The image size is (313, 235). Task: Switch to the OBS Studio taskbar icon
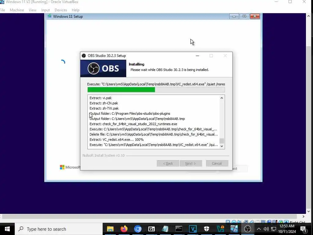248,229
